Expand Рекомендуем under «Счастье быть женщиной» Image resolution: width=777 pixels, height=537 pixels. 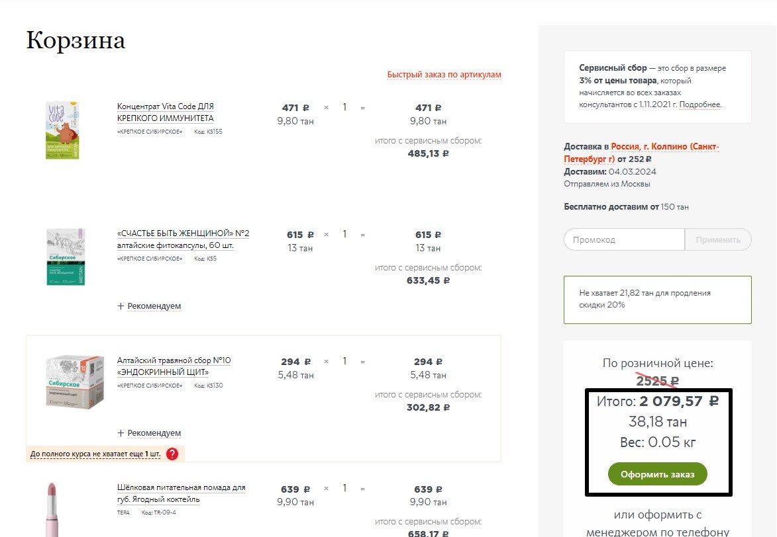[x=149, y=306]
